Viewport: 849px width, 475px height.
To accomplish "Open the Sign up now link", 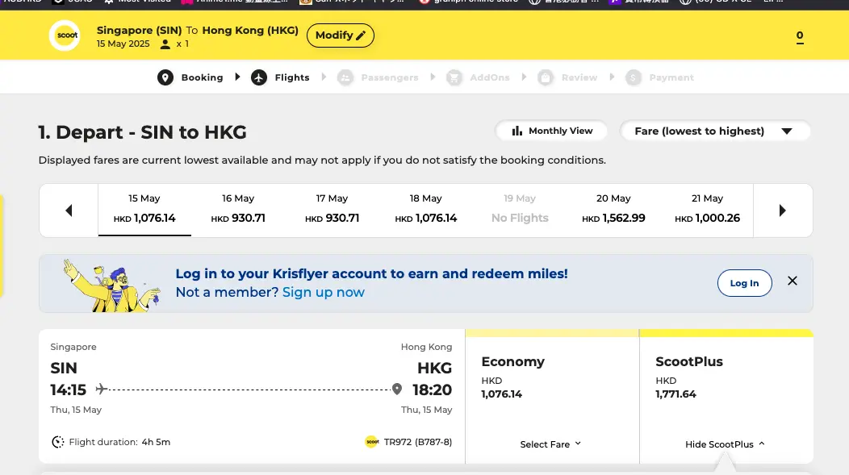I will click(324, 292).
